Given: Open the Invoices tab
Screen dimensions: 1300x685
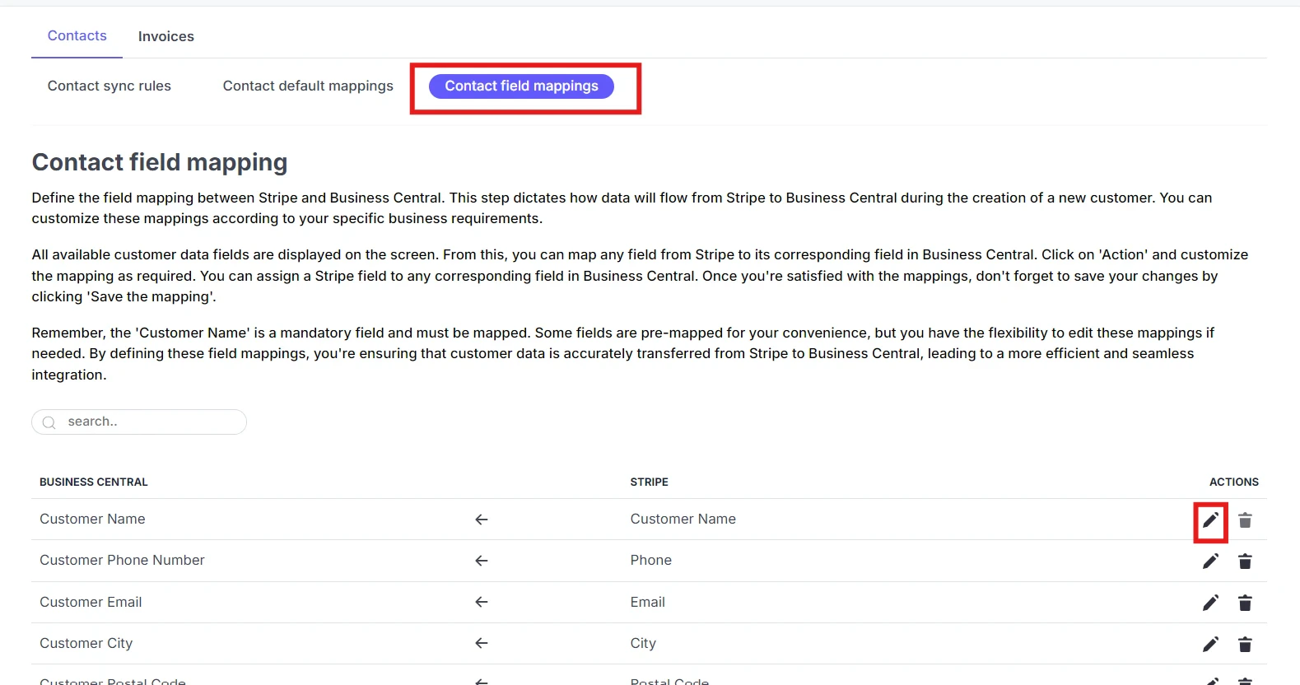Looking at the screenshot, I should 166,36.
